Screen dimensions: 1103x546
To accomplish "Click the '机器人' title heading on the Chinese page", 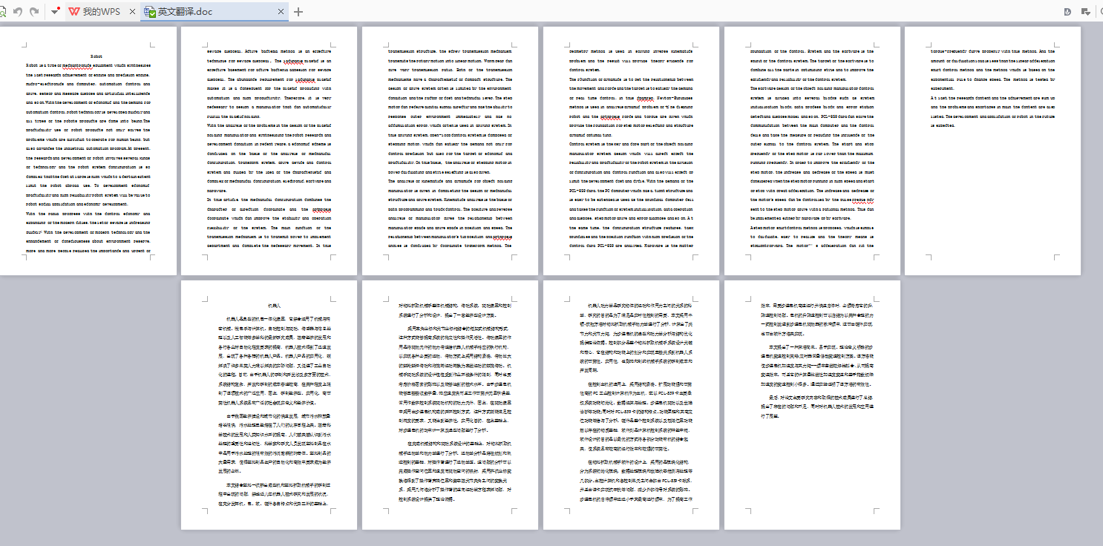I will tap(275, 306).
